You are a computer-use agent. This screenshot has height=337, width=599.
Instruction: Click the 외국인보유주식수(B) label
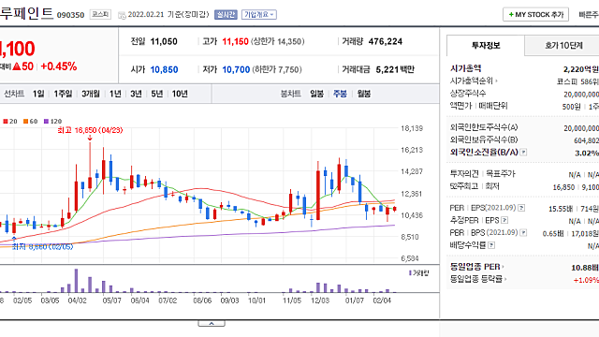pyautogui.click(x=484, y=139)
